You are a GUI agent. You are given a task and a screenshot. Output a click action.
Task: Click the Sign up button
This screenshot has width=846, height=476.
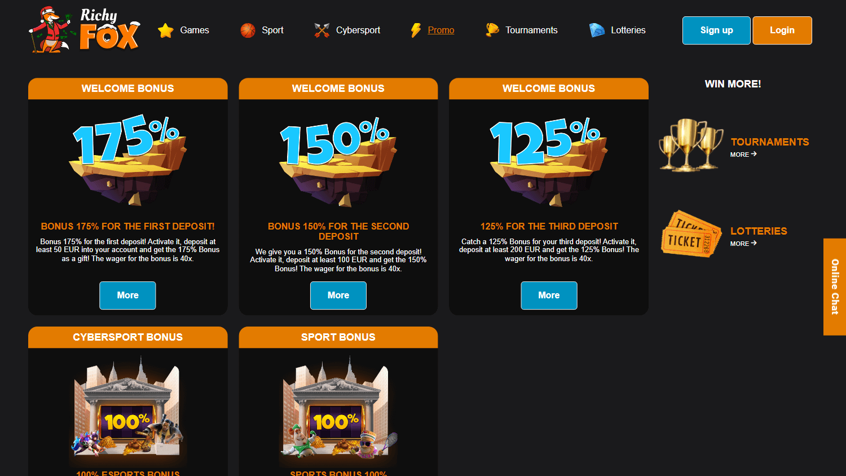(716, 30)
